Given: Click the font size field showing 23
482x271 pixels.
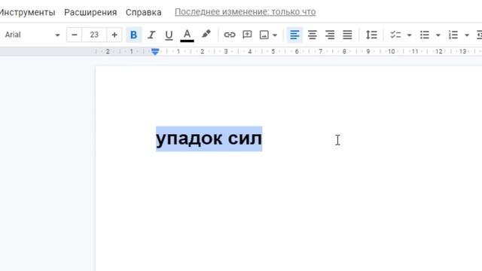Looking at the screenshot, I should pyautogui.click(x=94, y=35).
